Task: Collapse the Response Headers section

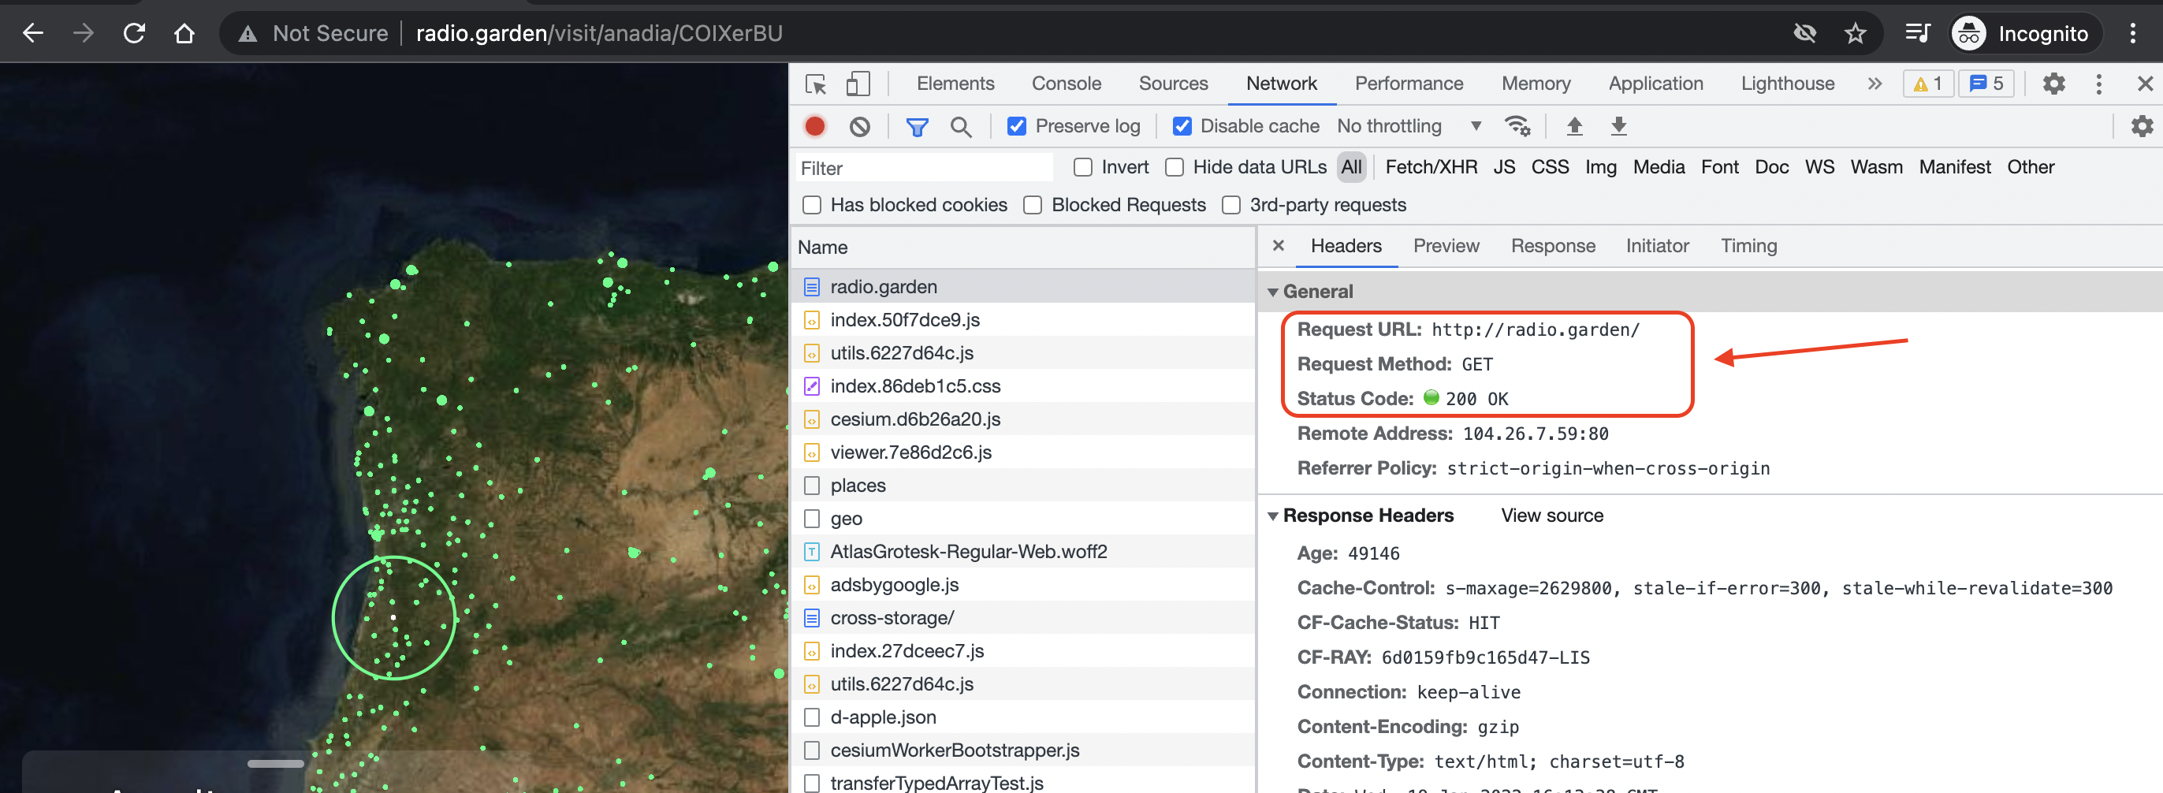Action: pos(1273,516)
